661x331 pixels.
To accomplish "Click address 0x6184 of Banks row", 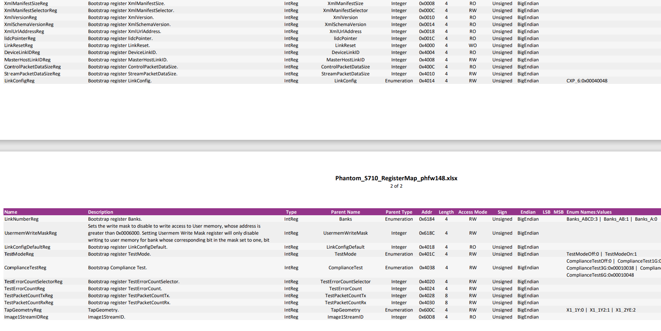I will (427, 219).
